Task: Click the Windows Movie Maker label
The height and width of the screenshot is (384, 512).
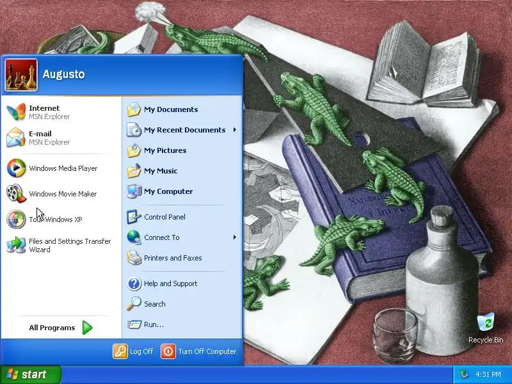Action: coord(63,194)
